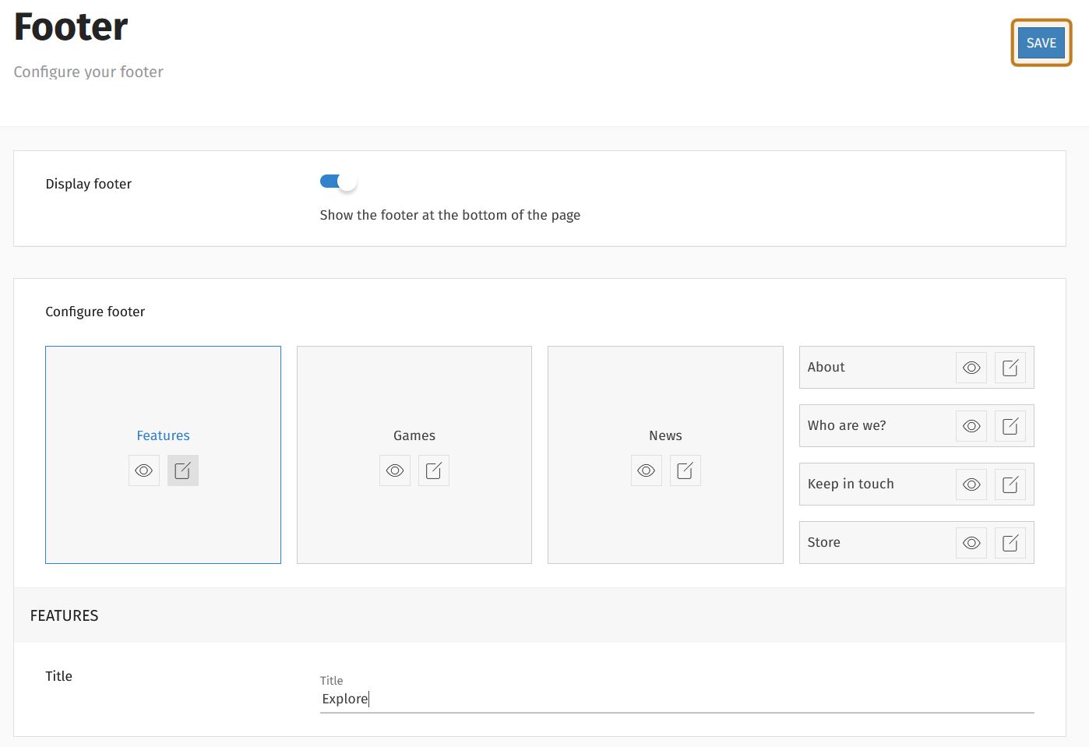Hide the Keep in touch item

(971, 484)
